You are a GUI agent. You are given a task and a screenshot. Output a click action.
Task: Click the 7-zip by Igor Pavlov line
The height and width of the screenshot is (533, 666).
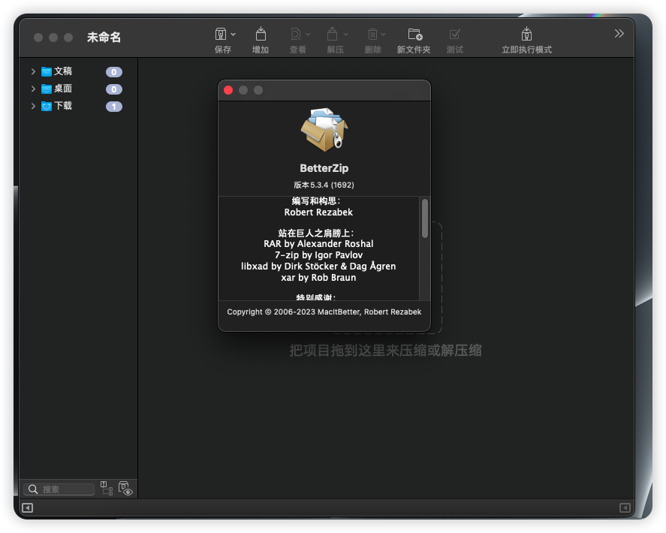pos(318,255)
